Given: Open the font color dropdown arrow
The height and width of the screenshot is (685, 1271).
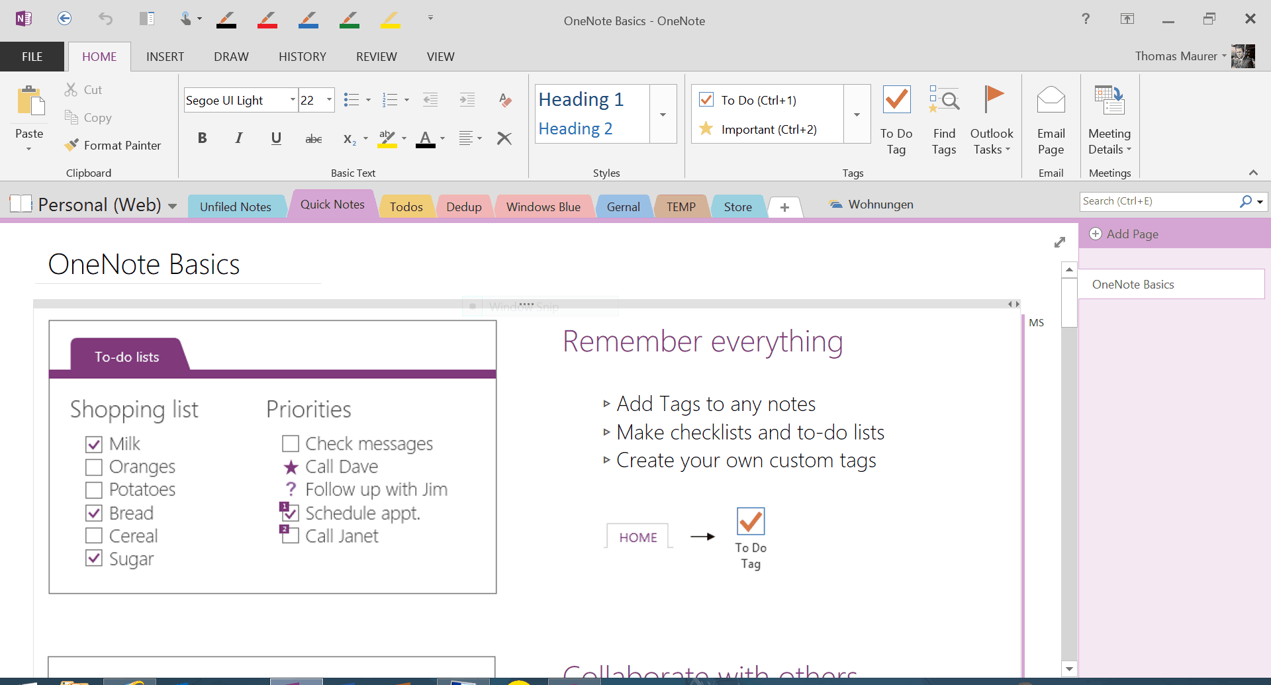Looking at the screenshot, I should (442, 138).
